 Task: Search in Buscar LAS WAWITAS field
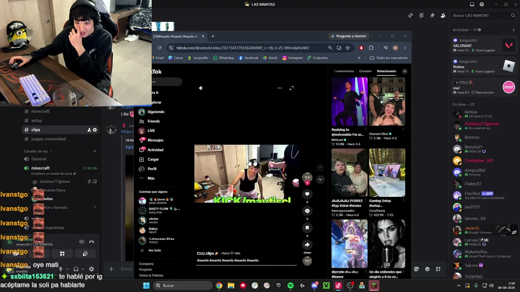(483, 15)
